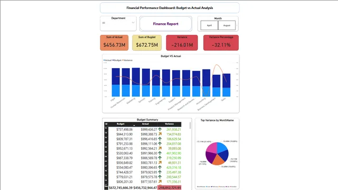This screenshot has width=338, height=190.
Task: Click the variance line peak above Business Development
Action: click(217, 64)
